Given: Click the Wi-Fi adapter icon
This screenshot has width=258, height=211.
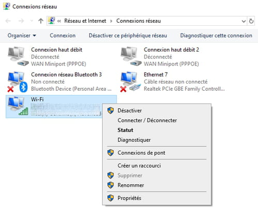Looking at the screenshot, I should [x=18, y=106].
